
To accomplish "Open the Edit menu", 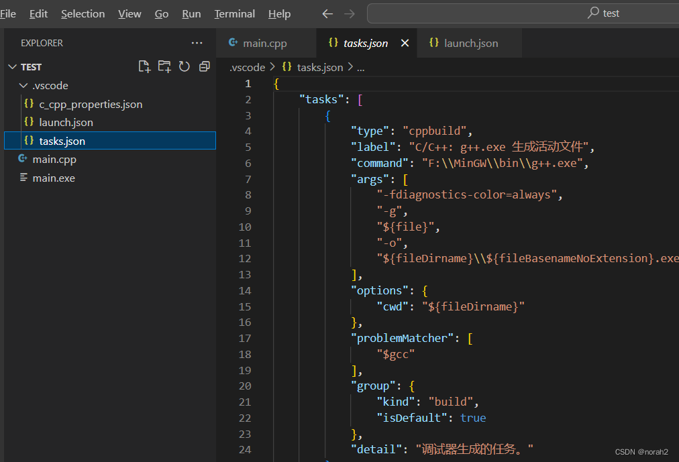I will point(38,14).
